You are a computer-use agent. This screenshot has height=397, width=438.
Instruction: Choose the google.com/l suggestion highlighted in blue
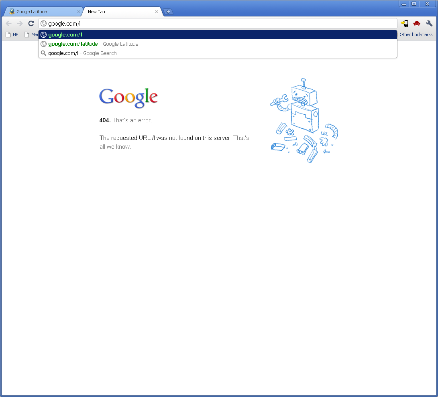click(218, 34)
